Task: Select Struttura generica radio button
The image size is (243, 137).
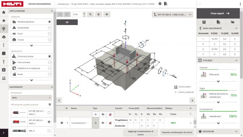Action: pyautogui.click(x=50, y=22)
